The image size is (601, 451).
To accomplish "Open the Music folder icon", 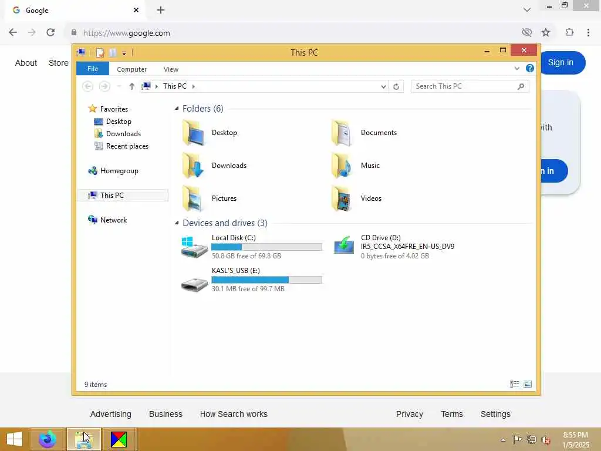I will [342, 166].
